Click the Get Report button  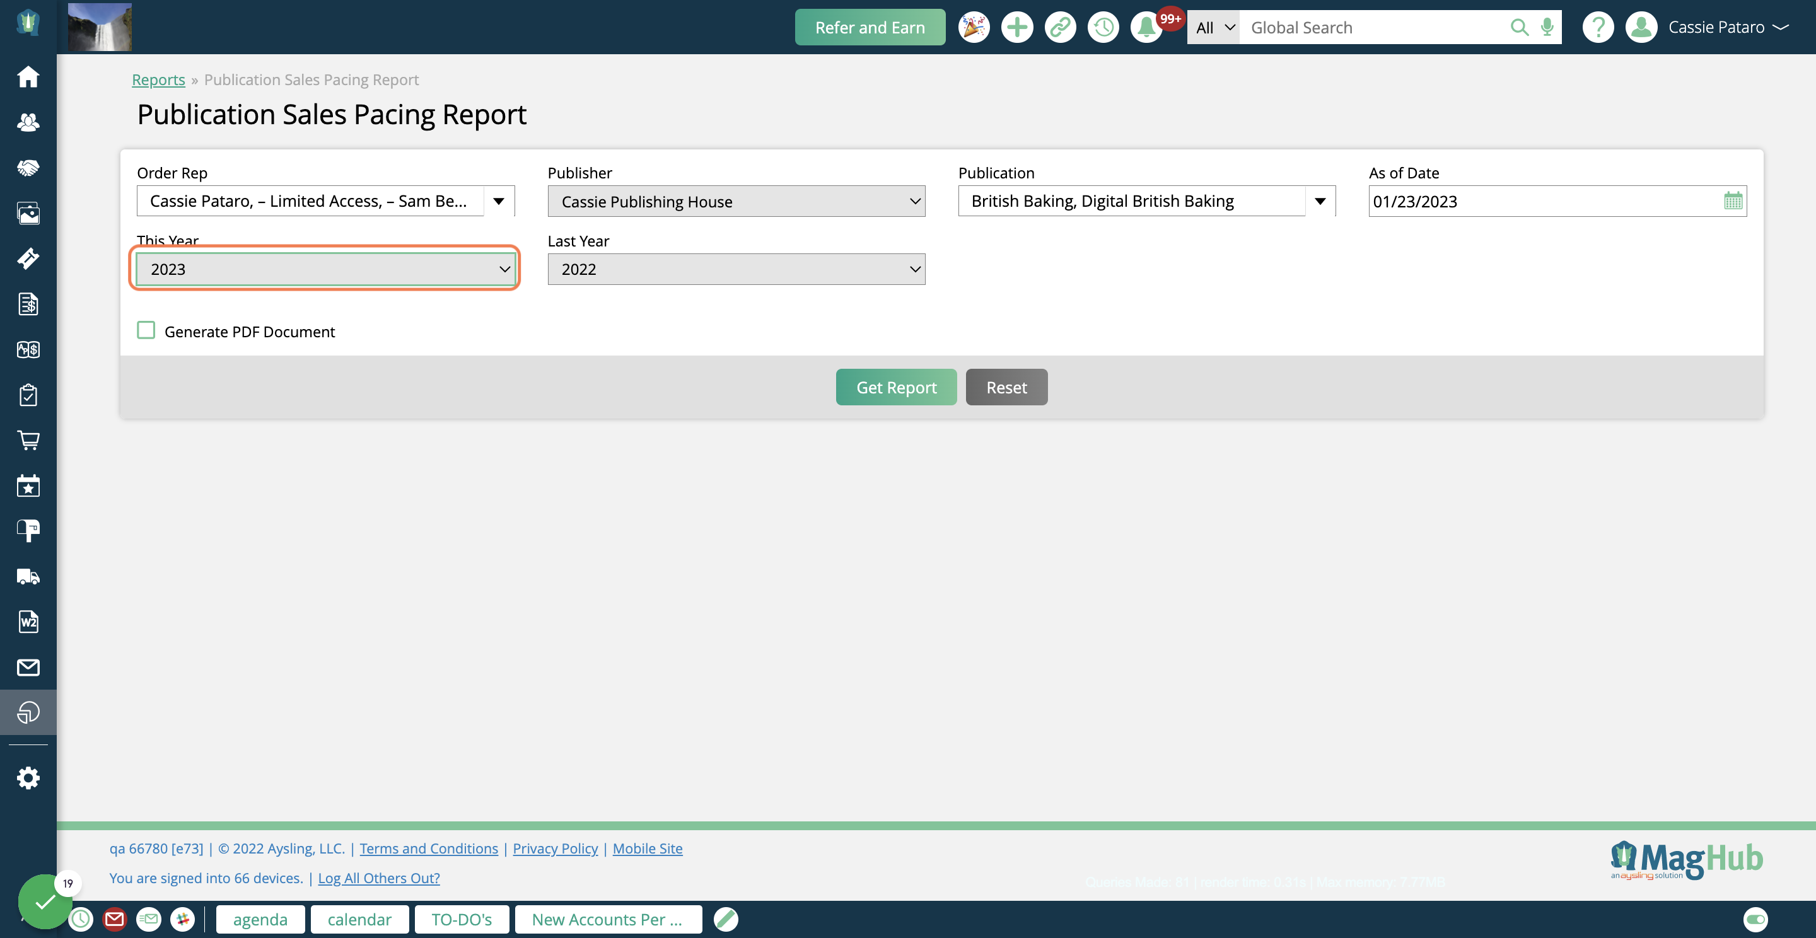click(896, 386)
